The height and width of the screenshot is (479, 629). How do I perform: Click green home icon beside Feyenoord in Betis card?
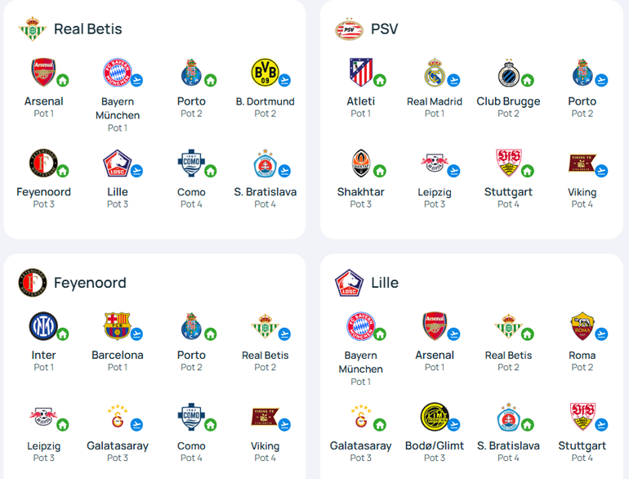[x=63, y=171]
